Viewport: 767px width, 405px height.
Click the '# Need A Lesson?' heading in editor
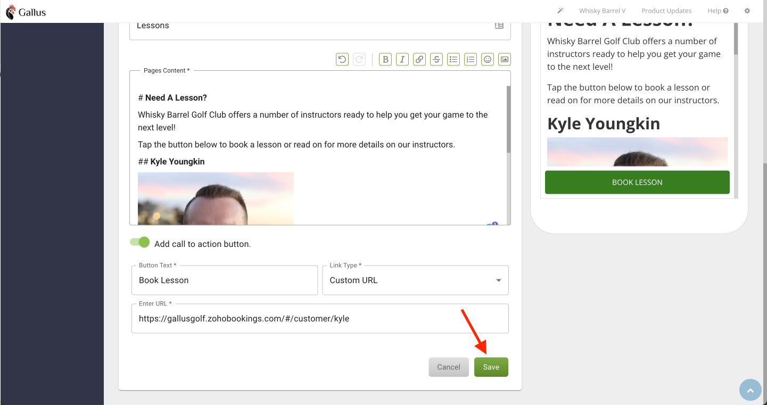172,98
